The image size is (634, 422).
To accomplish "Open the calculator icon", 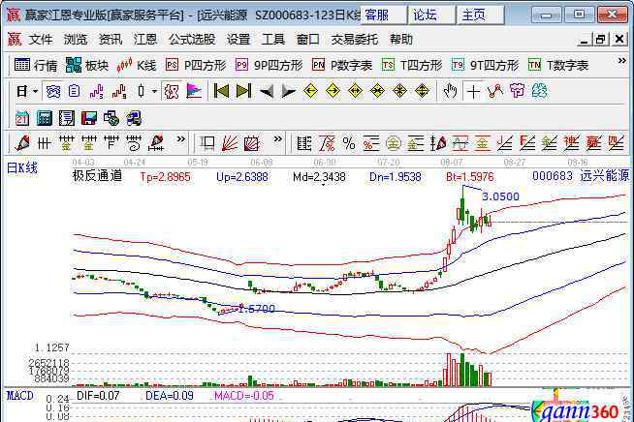I will 44,118.
